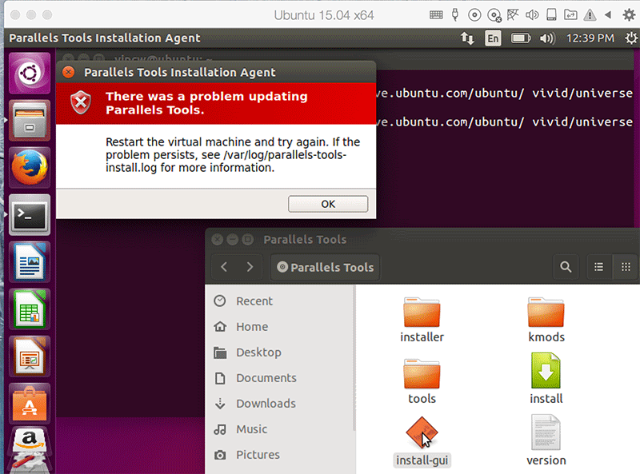640x474 pixels.
Task: Open the Files manager from the launcher
Action: point(30,121)
